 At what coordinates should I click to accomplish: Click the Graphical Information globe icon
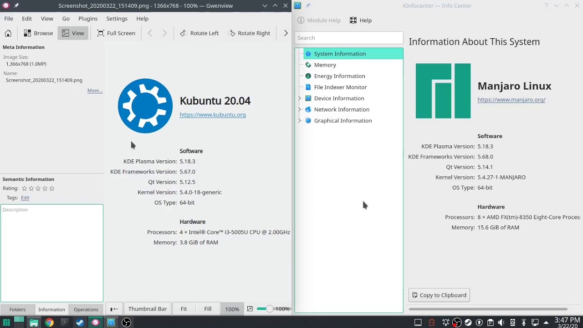pos(308,121)
